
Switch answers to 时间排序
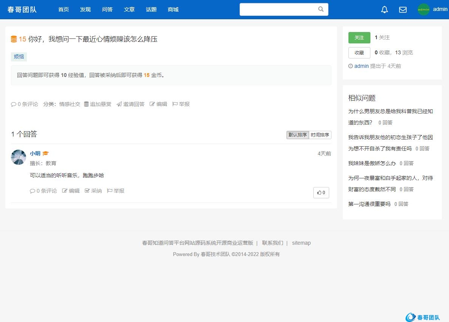[320, 135]
